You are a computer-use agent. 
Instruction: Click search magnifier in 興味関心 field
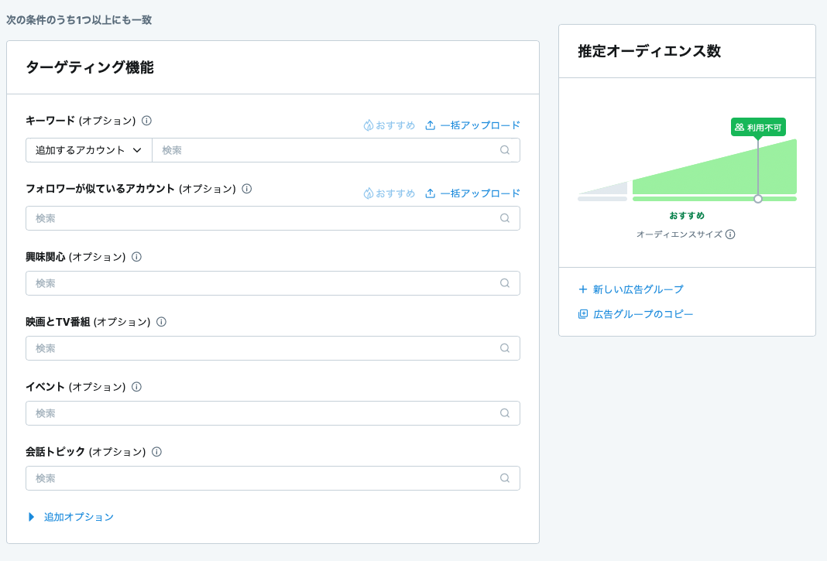pos(505,283)
